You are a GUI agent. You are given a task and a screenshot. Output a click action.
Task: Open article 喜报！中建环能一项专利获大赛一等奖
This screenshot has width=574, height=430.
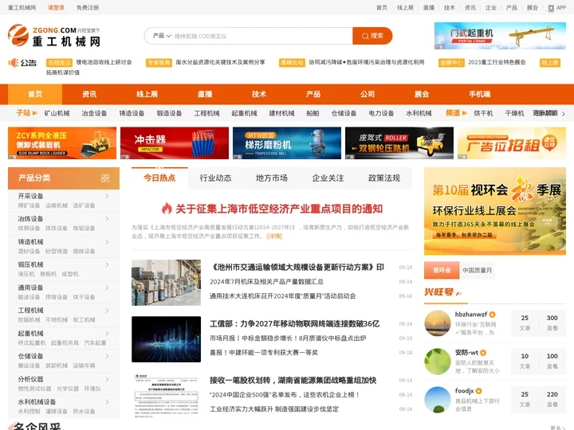[x=264, y=353]
